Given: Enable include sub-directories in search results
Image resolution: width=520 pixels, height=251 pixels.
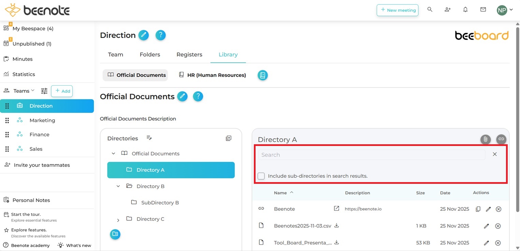Looking at the screenshot, I should (x=261, y=176).
